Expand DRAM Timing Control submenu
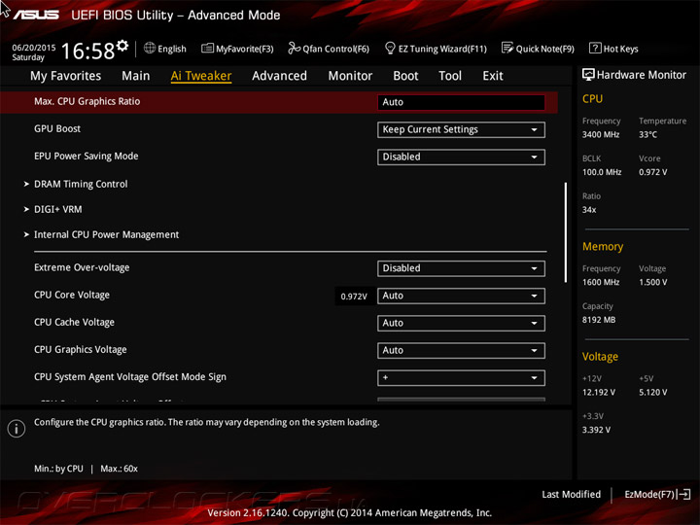 tap(81, 184)
